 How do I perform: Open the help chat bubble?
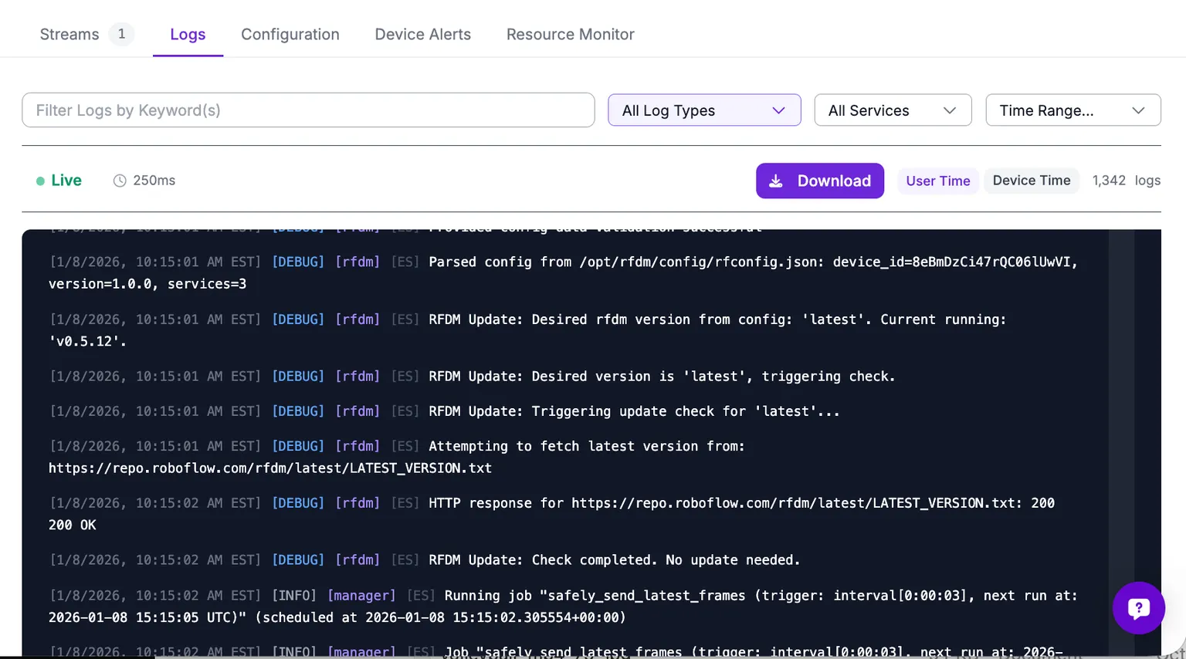1139,608
